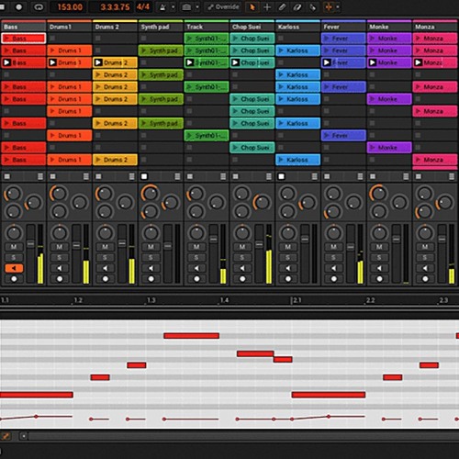
Task: Mute the Drums1 track
Action: tap(60, 247)
